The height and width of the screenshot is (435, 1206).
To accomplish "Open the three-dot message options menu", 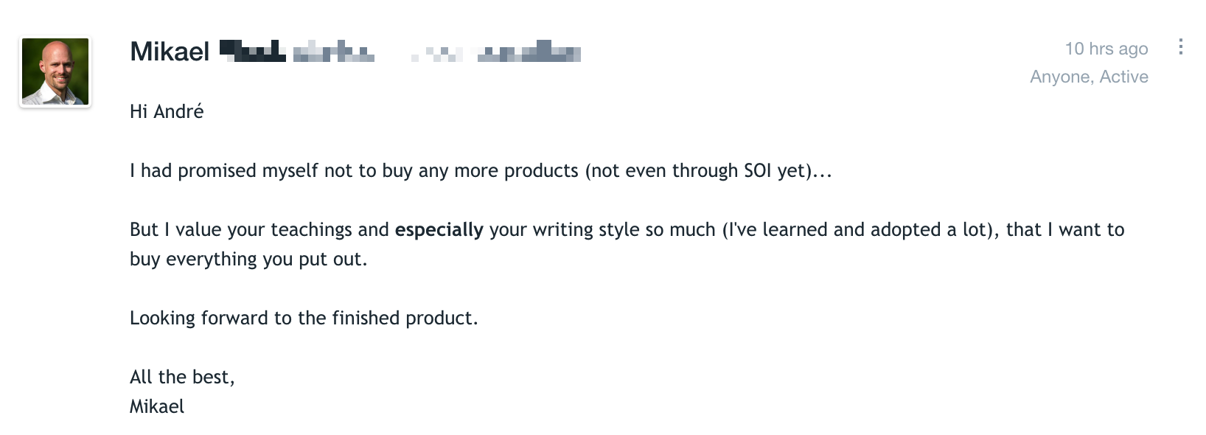I will coord(1181,46).
